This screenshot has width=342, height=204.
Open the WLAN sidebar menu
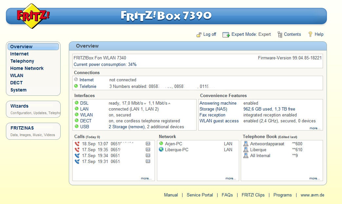point(17,75)
